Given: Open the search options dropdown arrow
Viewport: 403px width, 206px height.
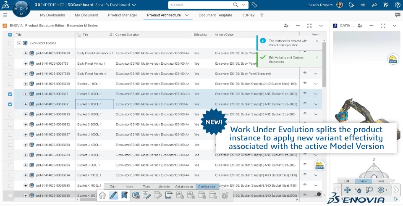Looking at the screenshot, I should [x=243, y=5].
